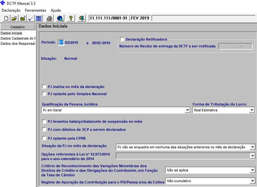Click the save-to-disk toolbar icon

(x=38, y=18)
